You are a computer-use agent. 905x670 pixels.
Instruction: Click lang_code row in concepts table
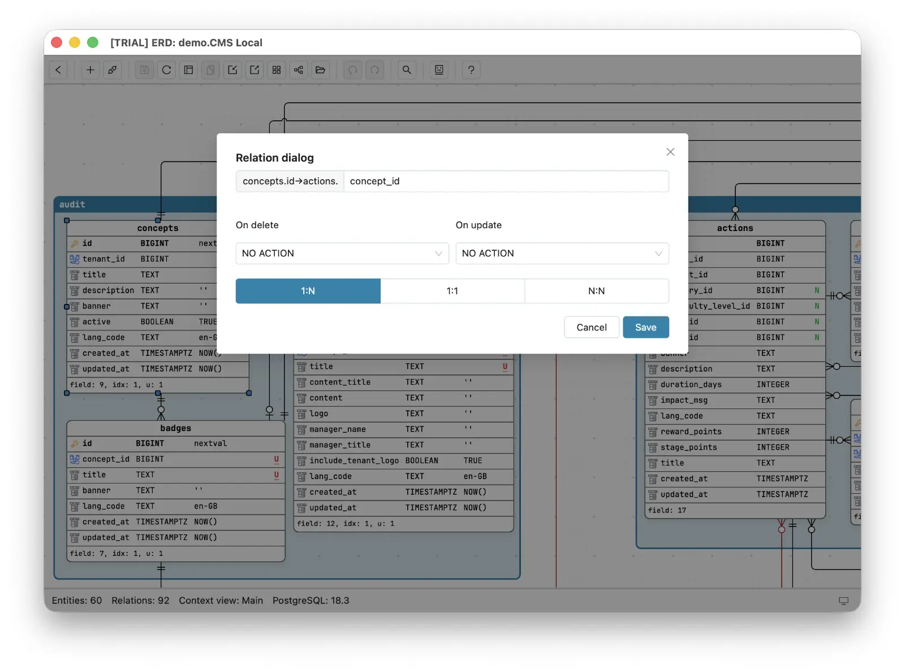point(142,338)
